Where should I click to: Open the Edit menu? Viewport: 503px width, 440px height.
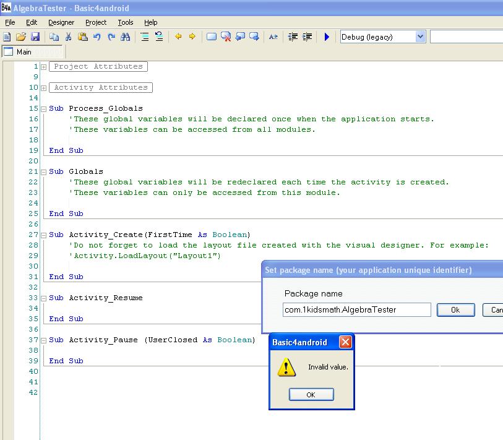point(32,22)
